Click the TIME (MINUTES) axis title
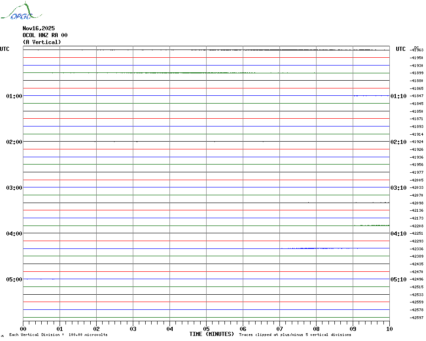The image size is (426, 341). tap(212, 334)
